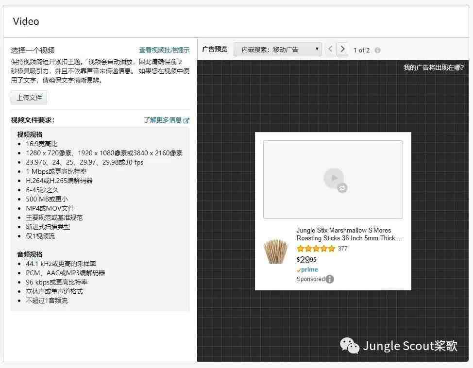Click the replay badge on video placeholder
Viewport: 473px width, 368px height.
click(x=342, y=187)
